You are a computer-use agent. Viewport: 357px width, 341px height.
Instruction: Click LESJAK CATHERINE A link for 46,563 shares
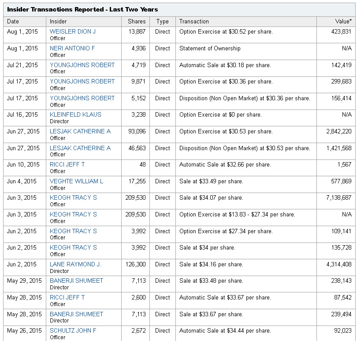pos(80,148)
